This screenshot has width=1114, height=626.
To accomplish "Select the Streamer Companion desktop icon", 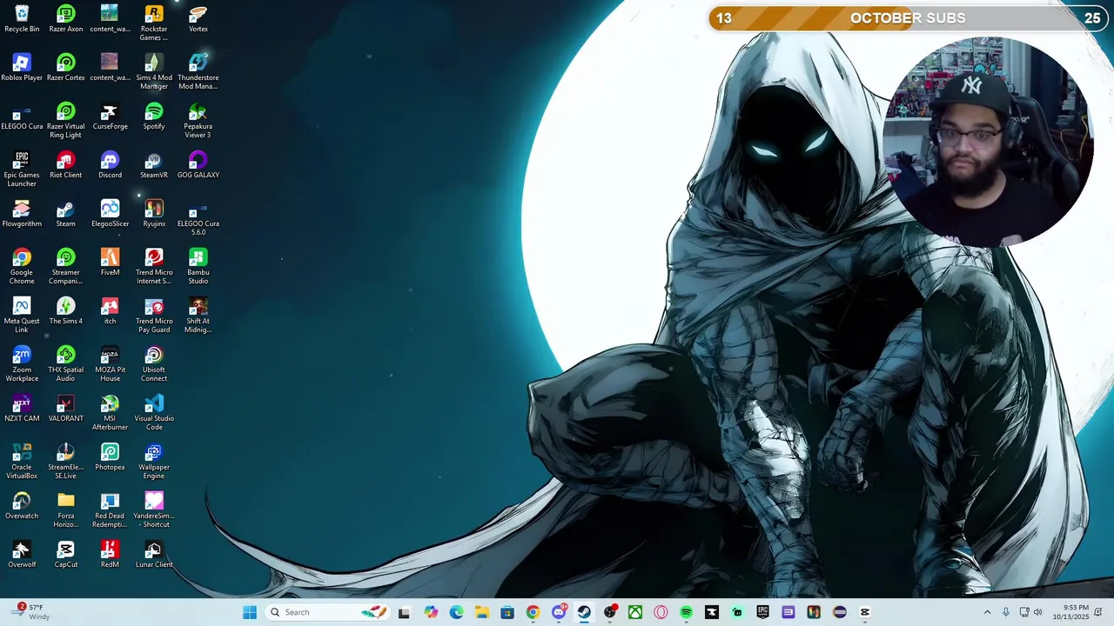I will pyautogui.click(x=66, y=267).
